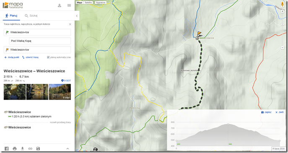Viewport: 288px width, 153px height.
Task: Click the elevation peak point marker
Action: [x=228, y=124]
